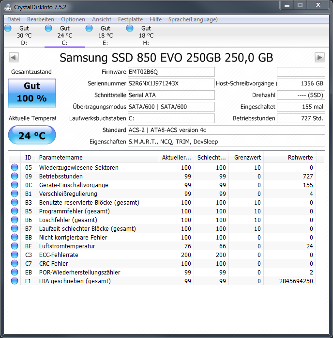This screenshot has width=333, height=338.
Task: Click the CrystalDiskInfo app icon in title bar
Action: point(8,7)
